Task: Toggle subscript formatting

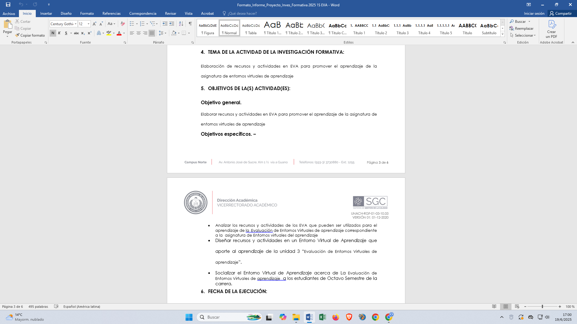Action: pyautogui.click(x=83, y=33)
